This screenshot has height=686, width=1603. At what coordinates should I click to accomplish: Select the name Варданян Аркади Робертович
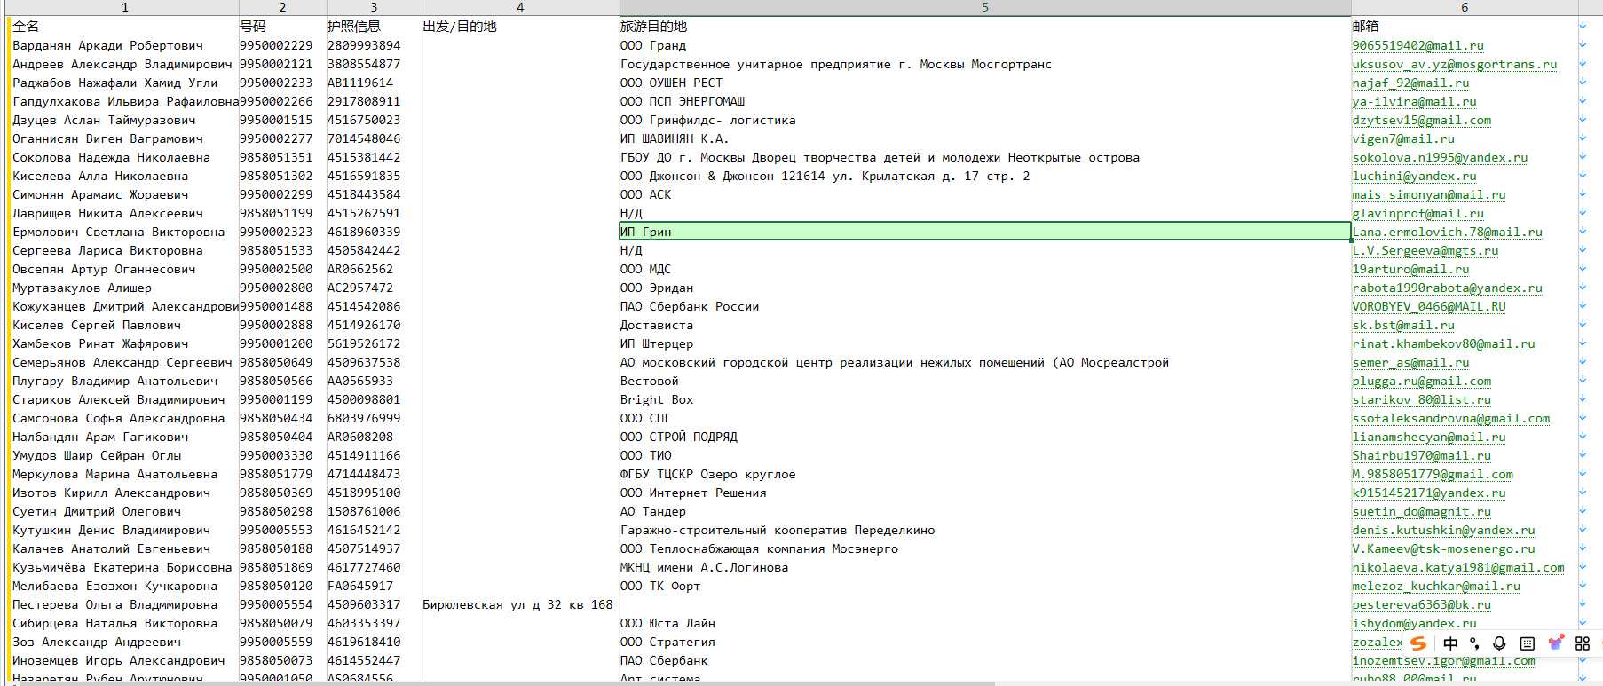(x=107, y=45)
